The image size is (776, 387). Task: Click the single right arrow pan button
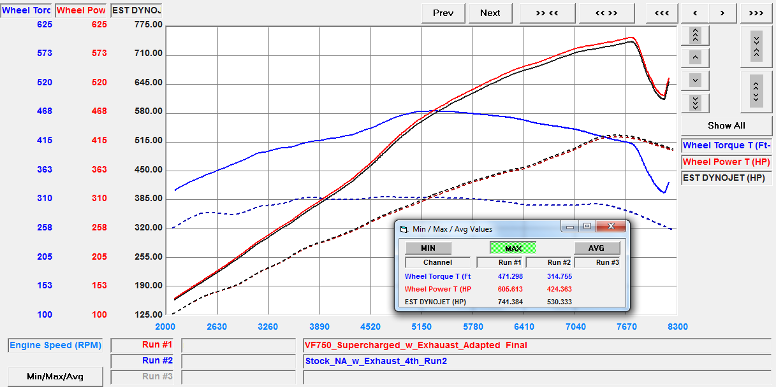point(722,13)
